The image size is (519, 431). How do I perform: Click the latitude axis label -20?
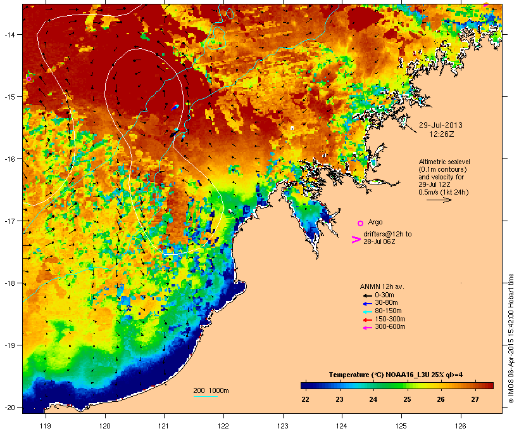[9, 408]
